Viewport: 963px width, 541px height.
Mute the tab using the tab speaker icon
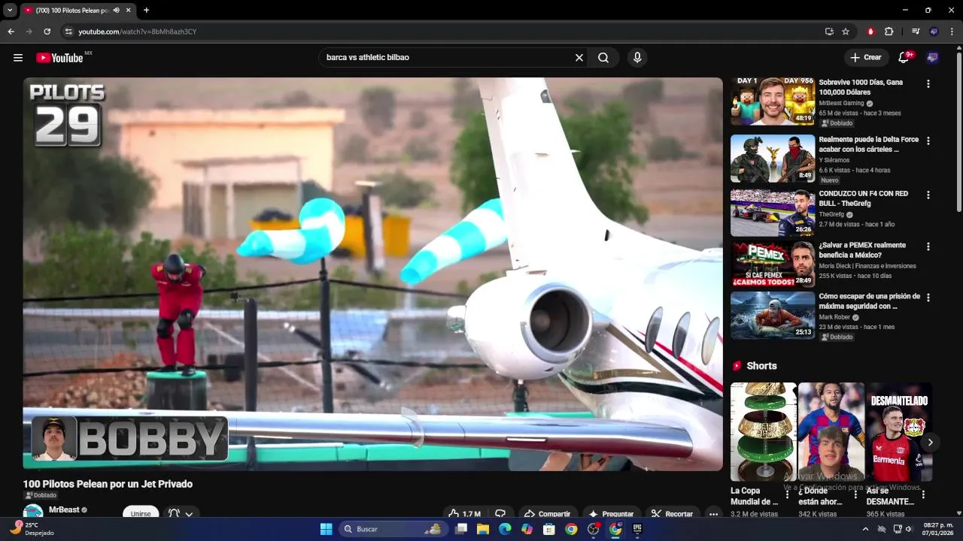tap(117, 11)
